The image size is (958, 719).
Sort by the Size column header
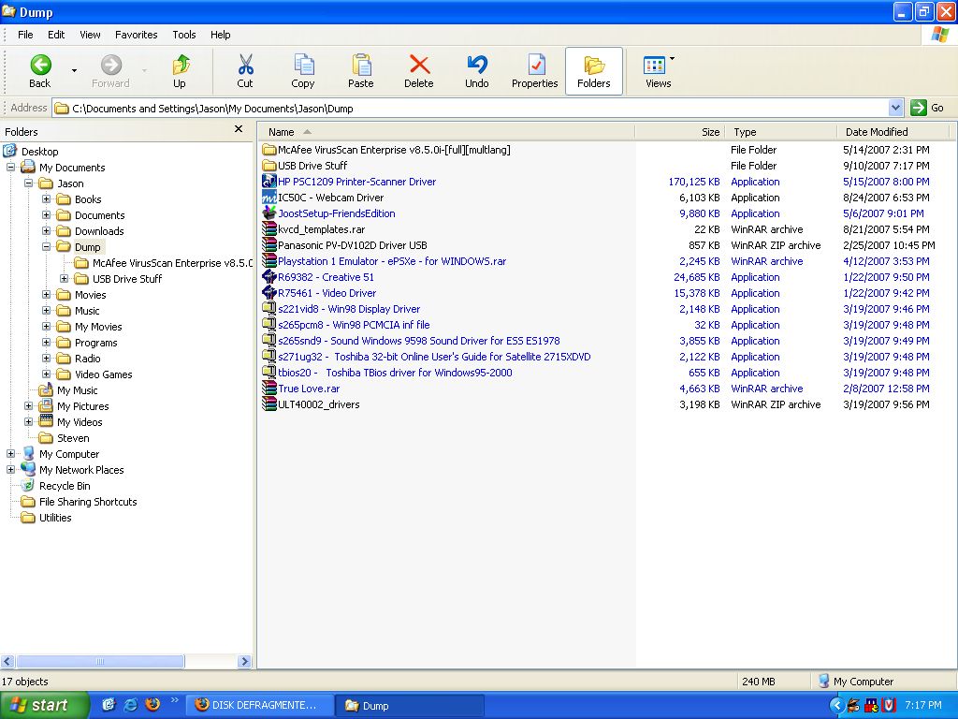680,132
